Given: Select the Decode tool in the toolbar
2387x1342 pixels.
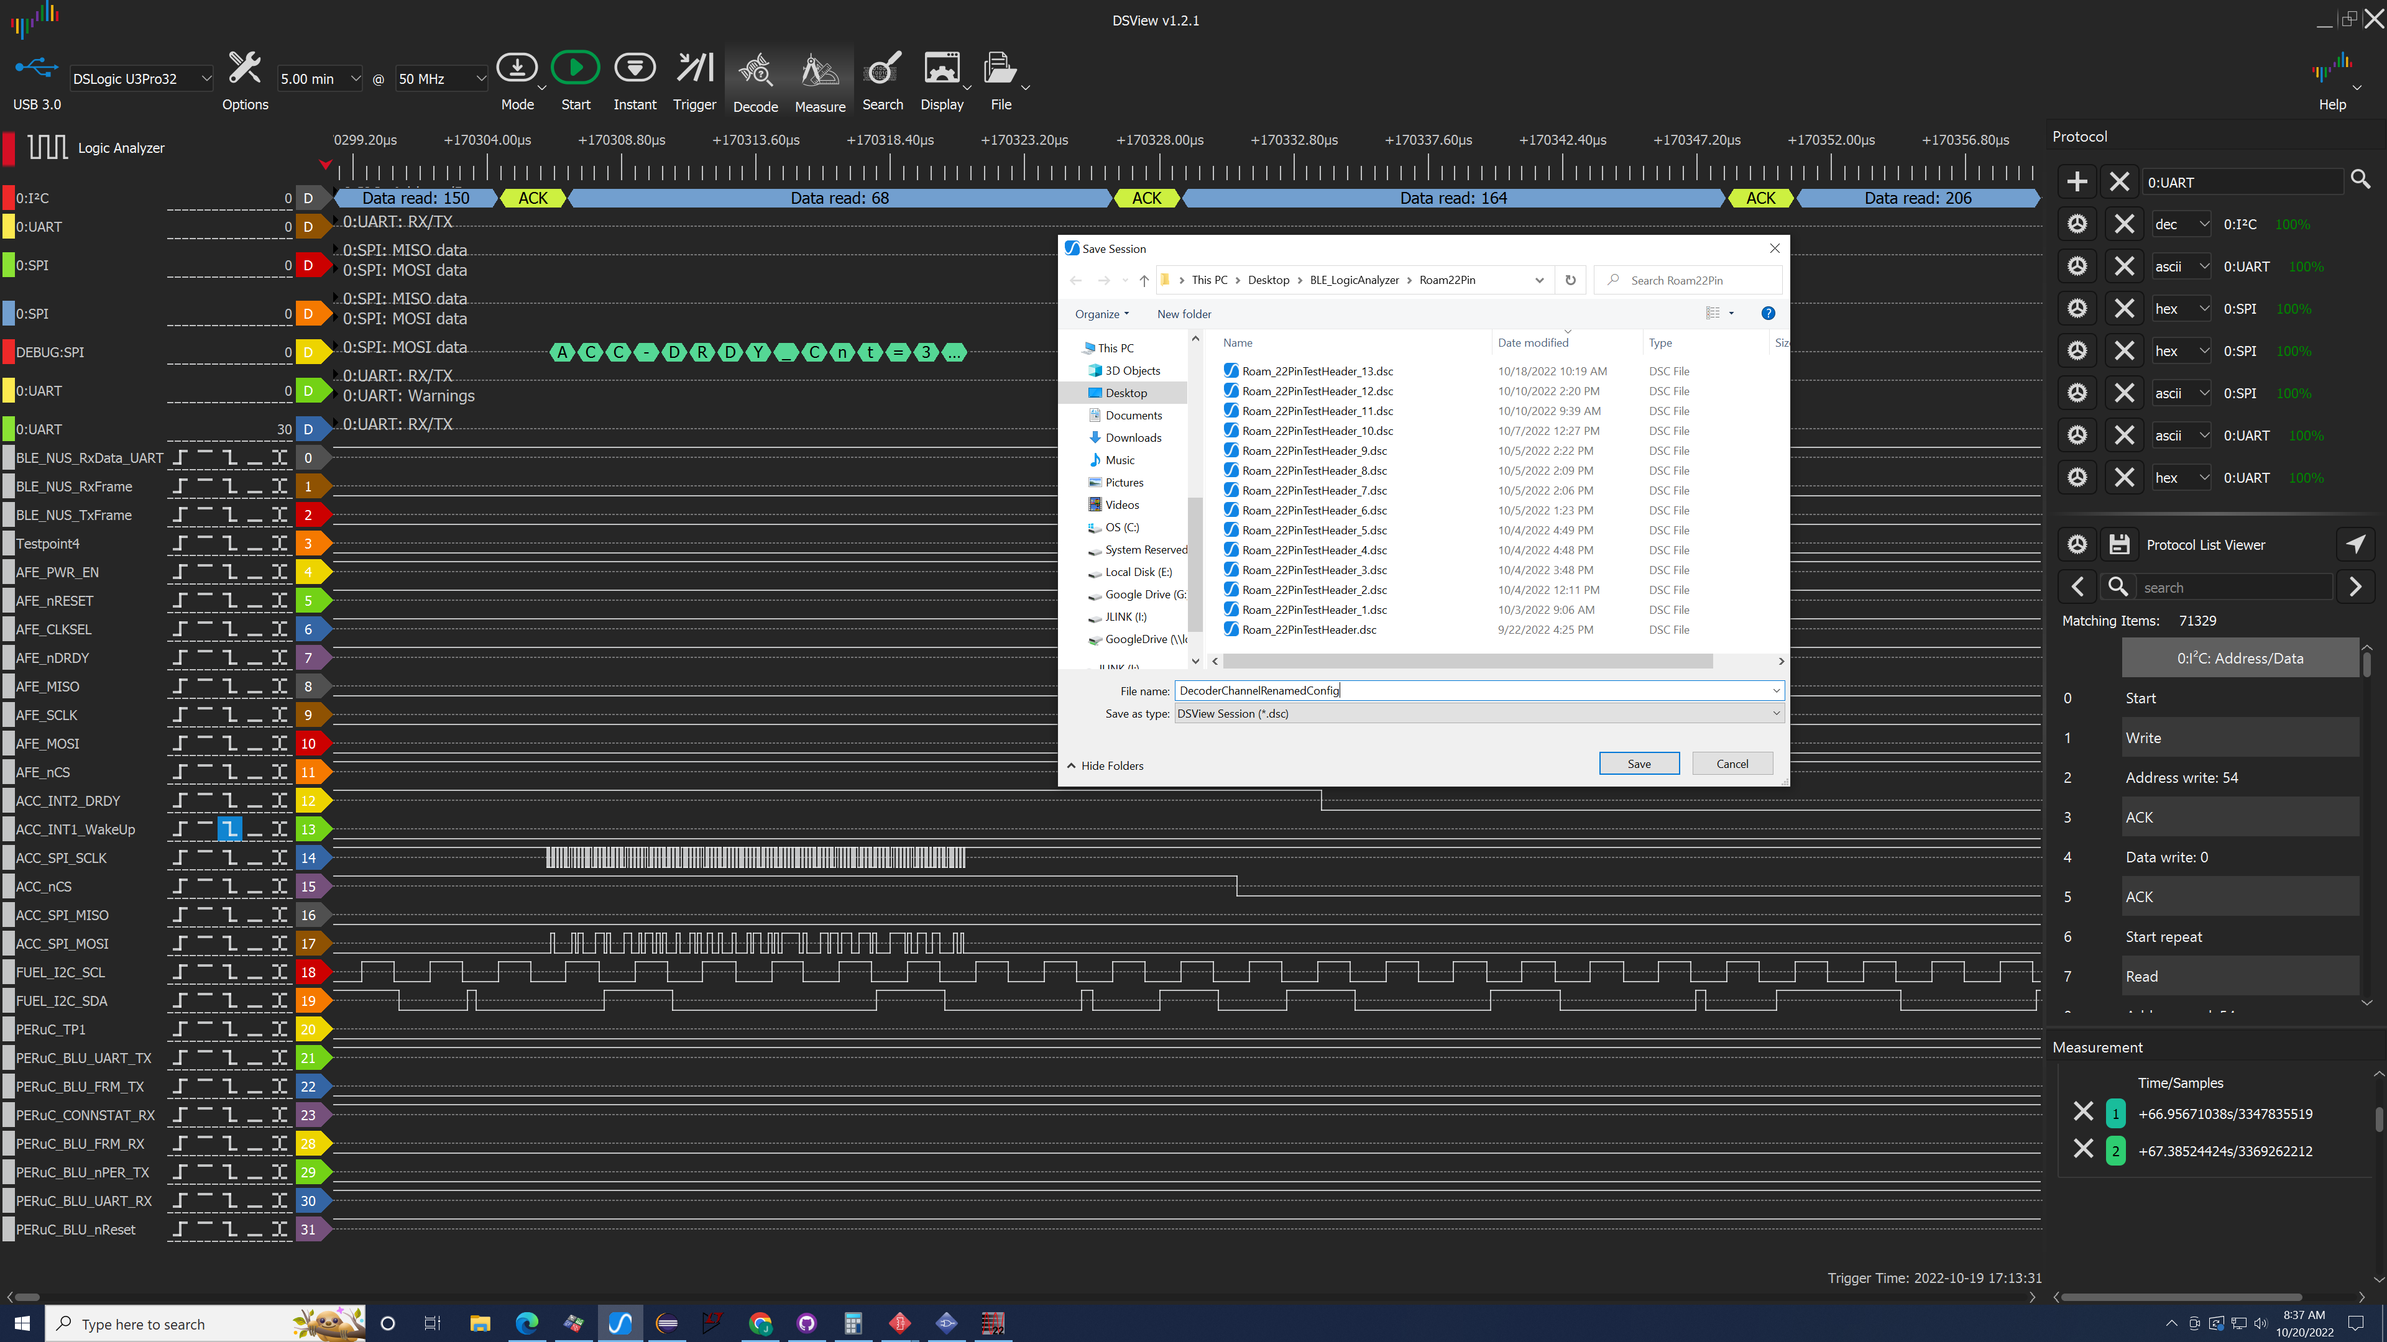Looking at the screenshot, I should click(x=755, y=79).
